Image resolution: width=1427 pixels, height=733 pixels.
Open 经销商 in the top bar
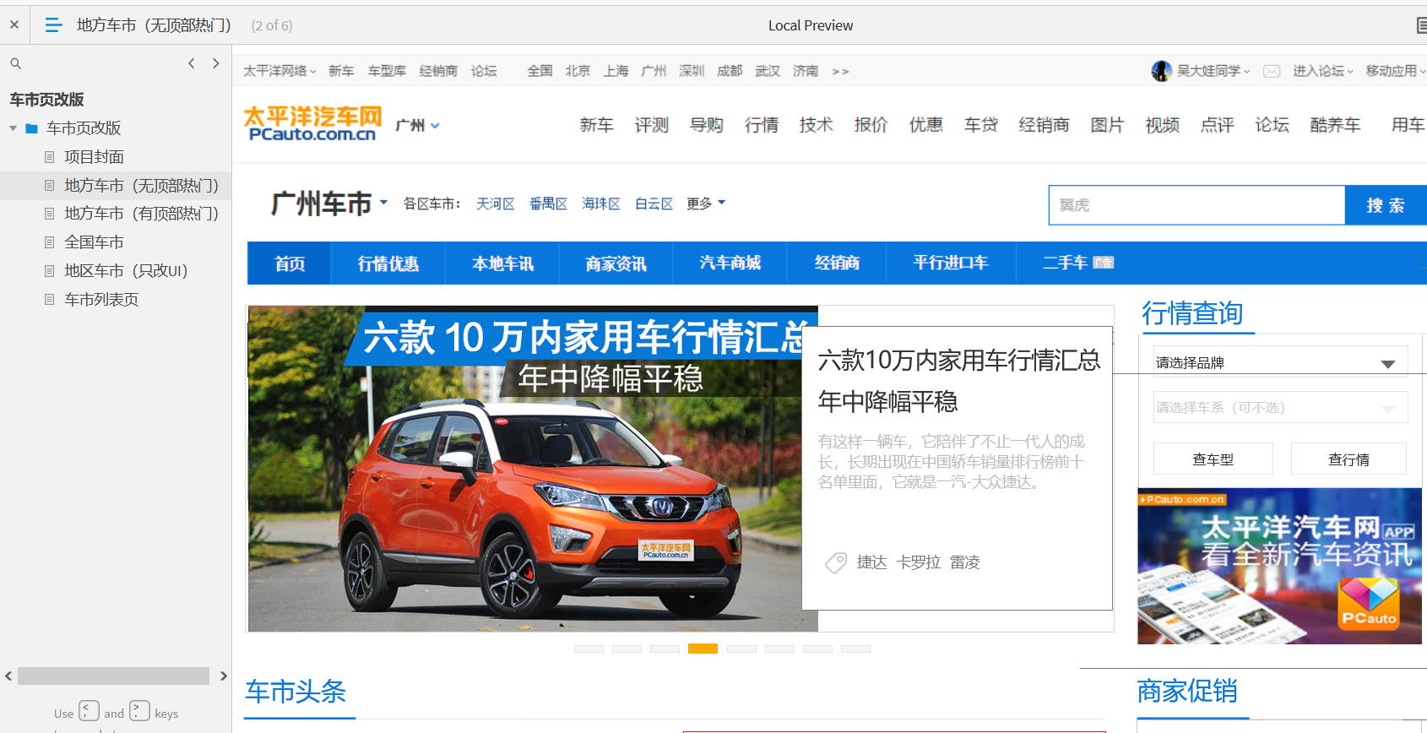[x=438, y=71]
